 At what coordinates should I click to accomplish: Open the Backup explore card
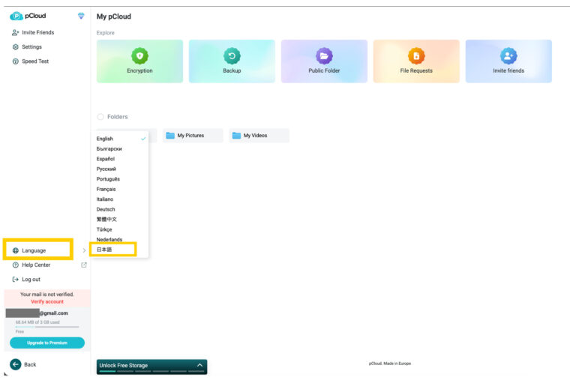tap(232, 61)
